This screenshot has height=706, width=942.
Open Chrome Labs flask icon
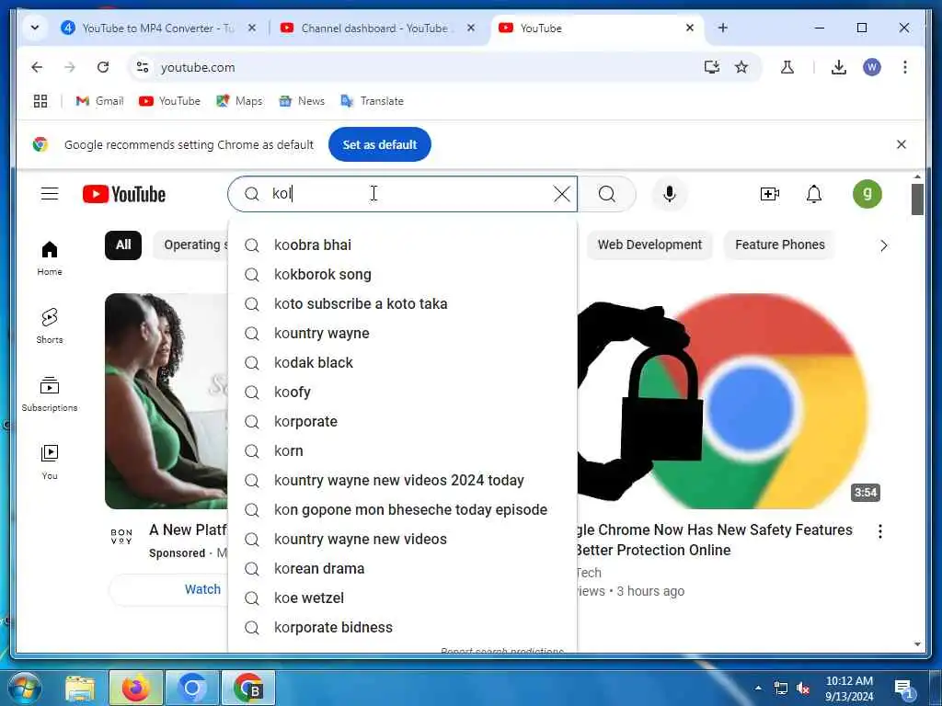coord(787,67)
